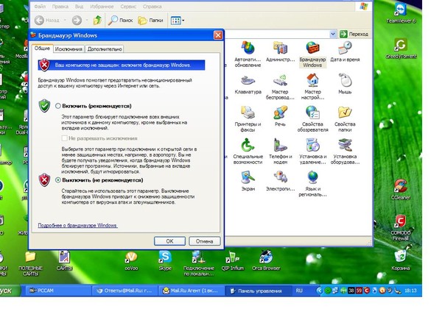Image resolution: width=442 pixels, height=331 pixels.
Task: Click the Up folder toolbar icon
Action: point(97,21)
